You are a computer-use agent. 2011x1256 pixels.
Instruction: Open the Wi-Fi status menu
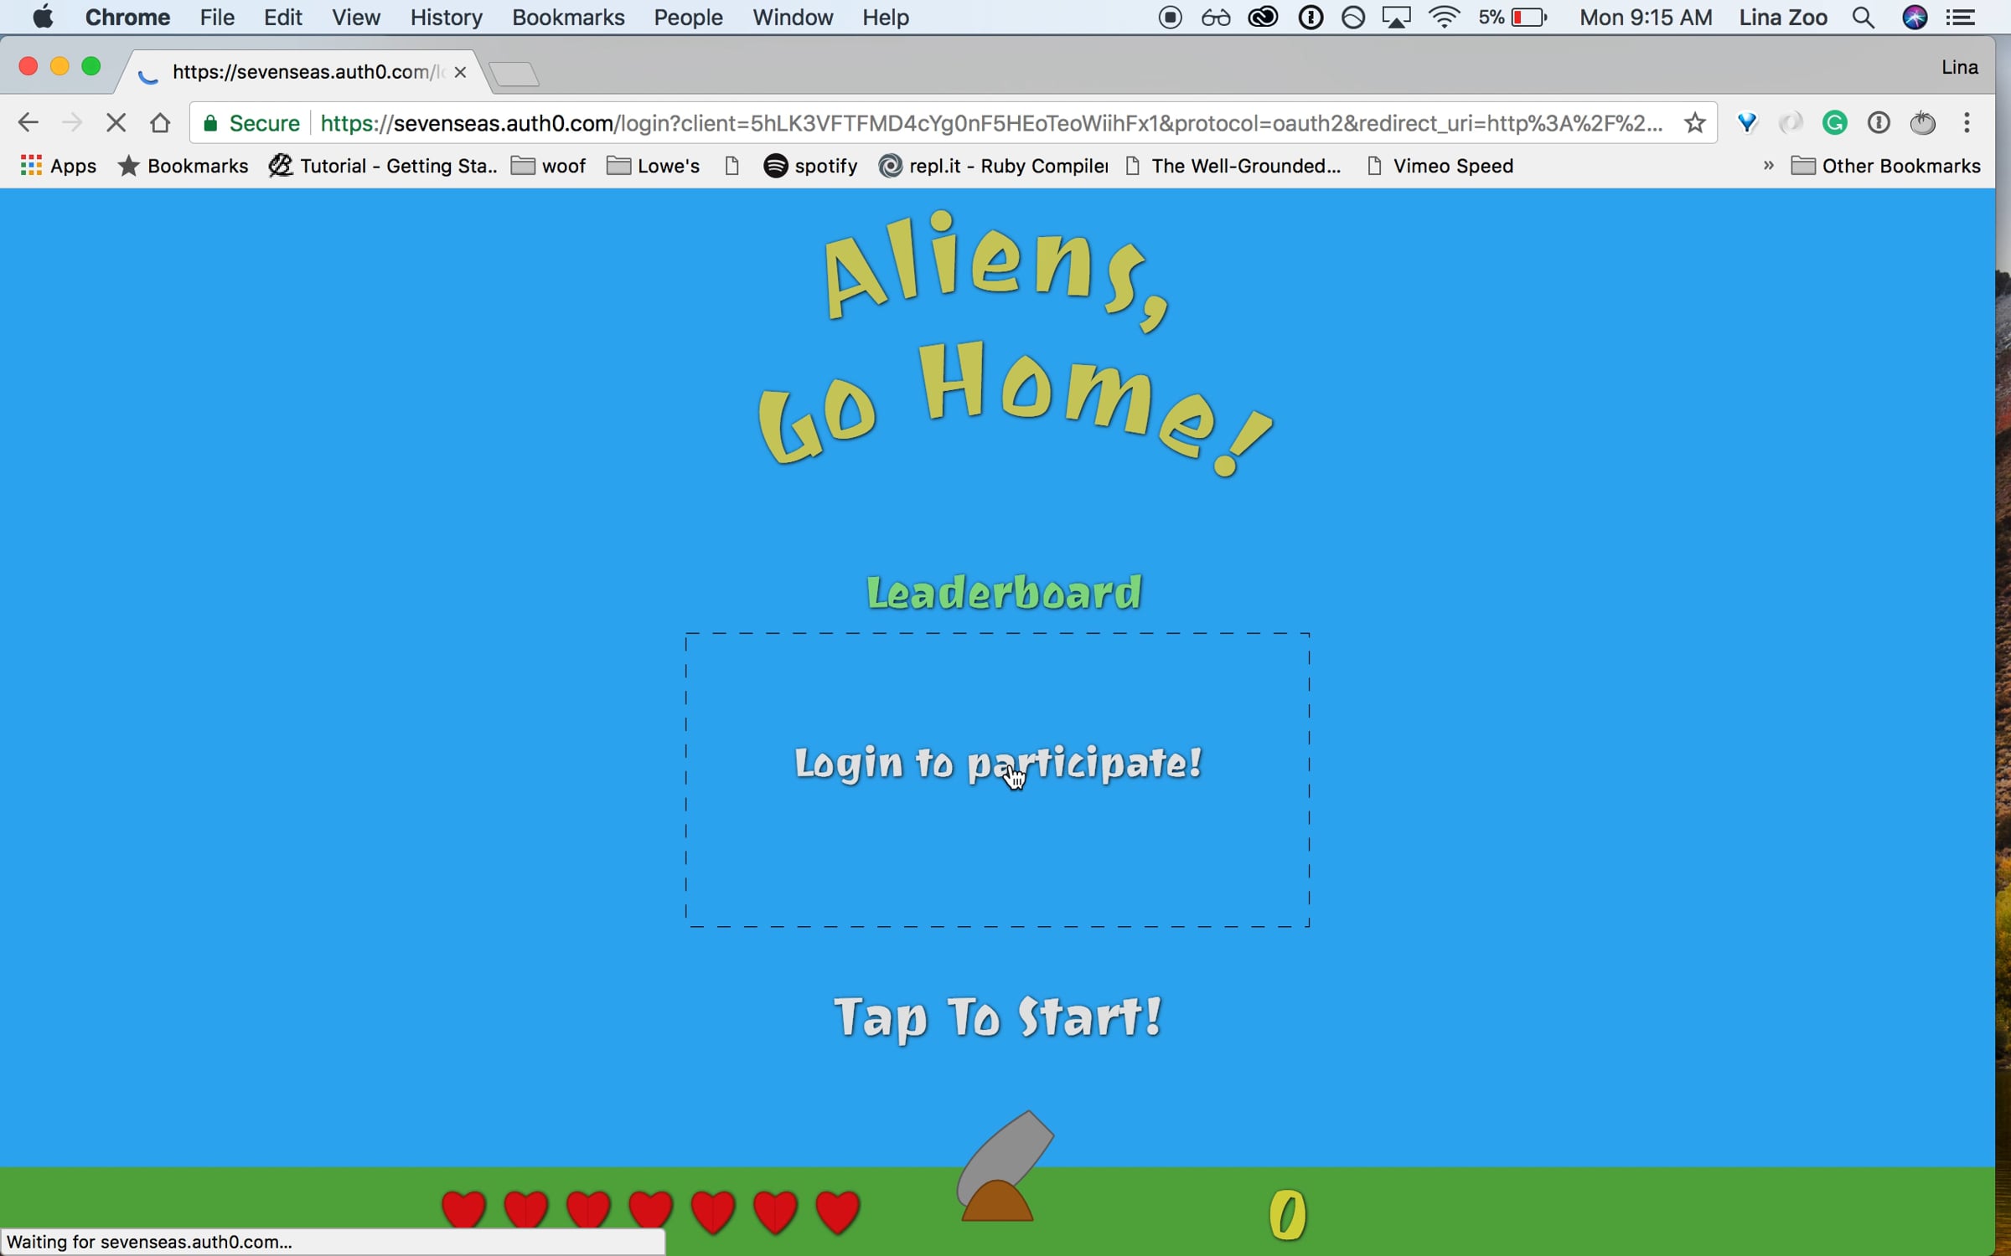(x=1445, y=18)
